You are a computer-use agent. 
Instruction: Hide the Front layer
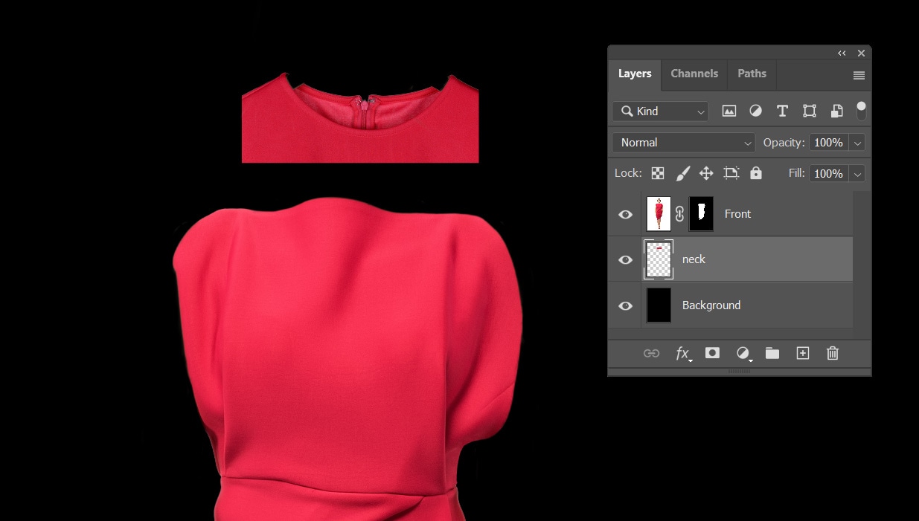pyautogui.click(x=626, y=214)
